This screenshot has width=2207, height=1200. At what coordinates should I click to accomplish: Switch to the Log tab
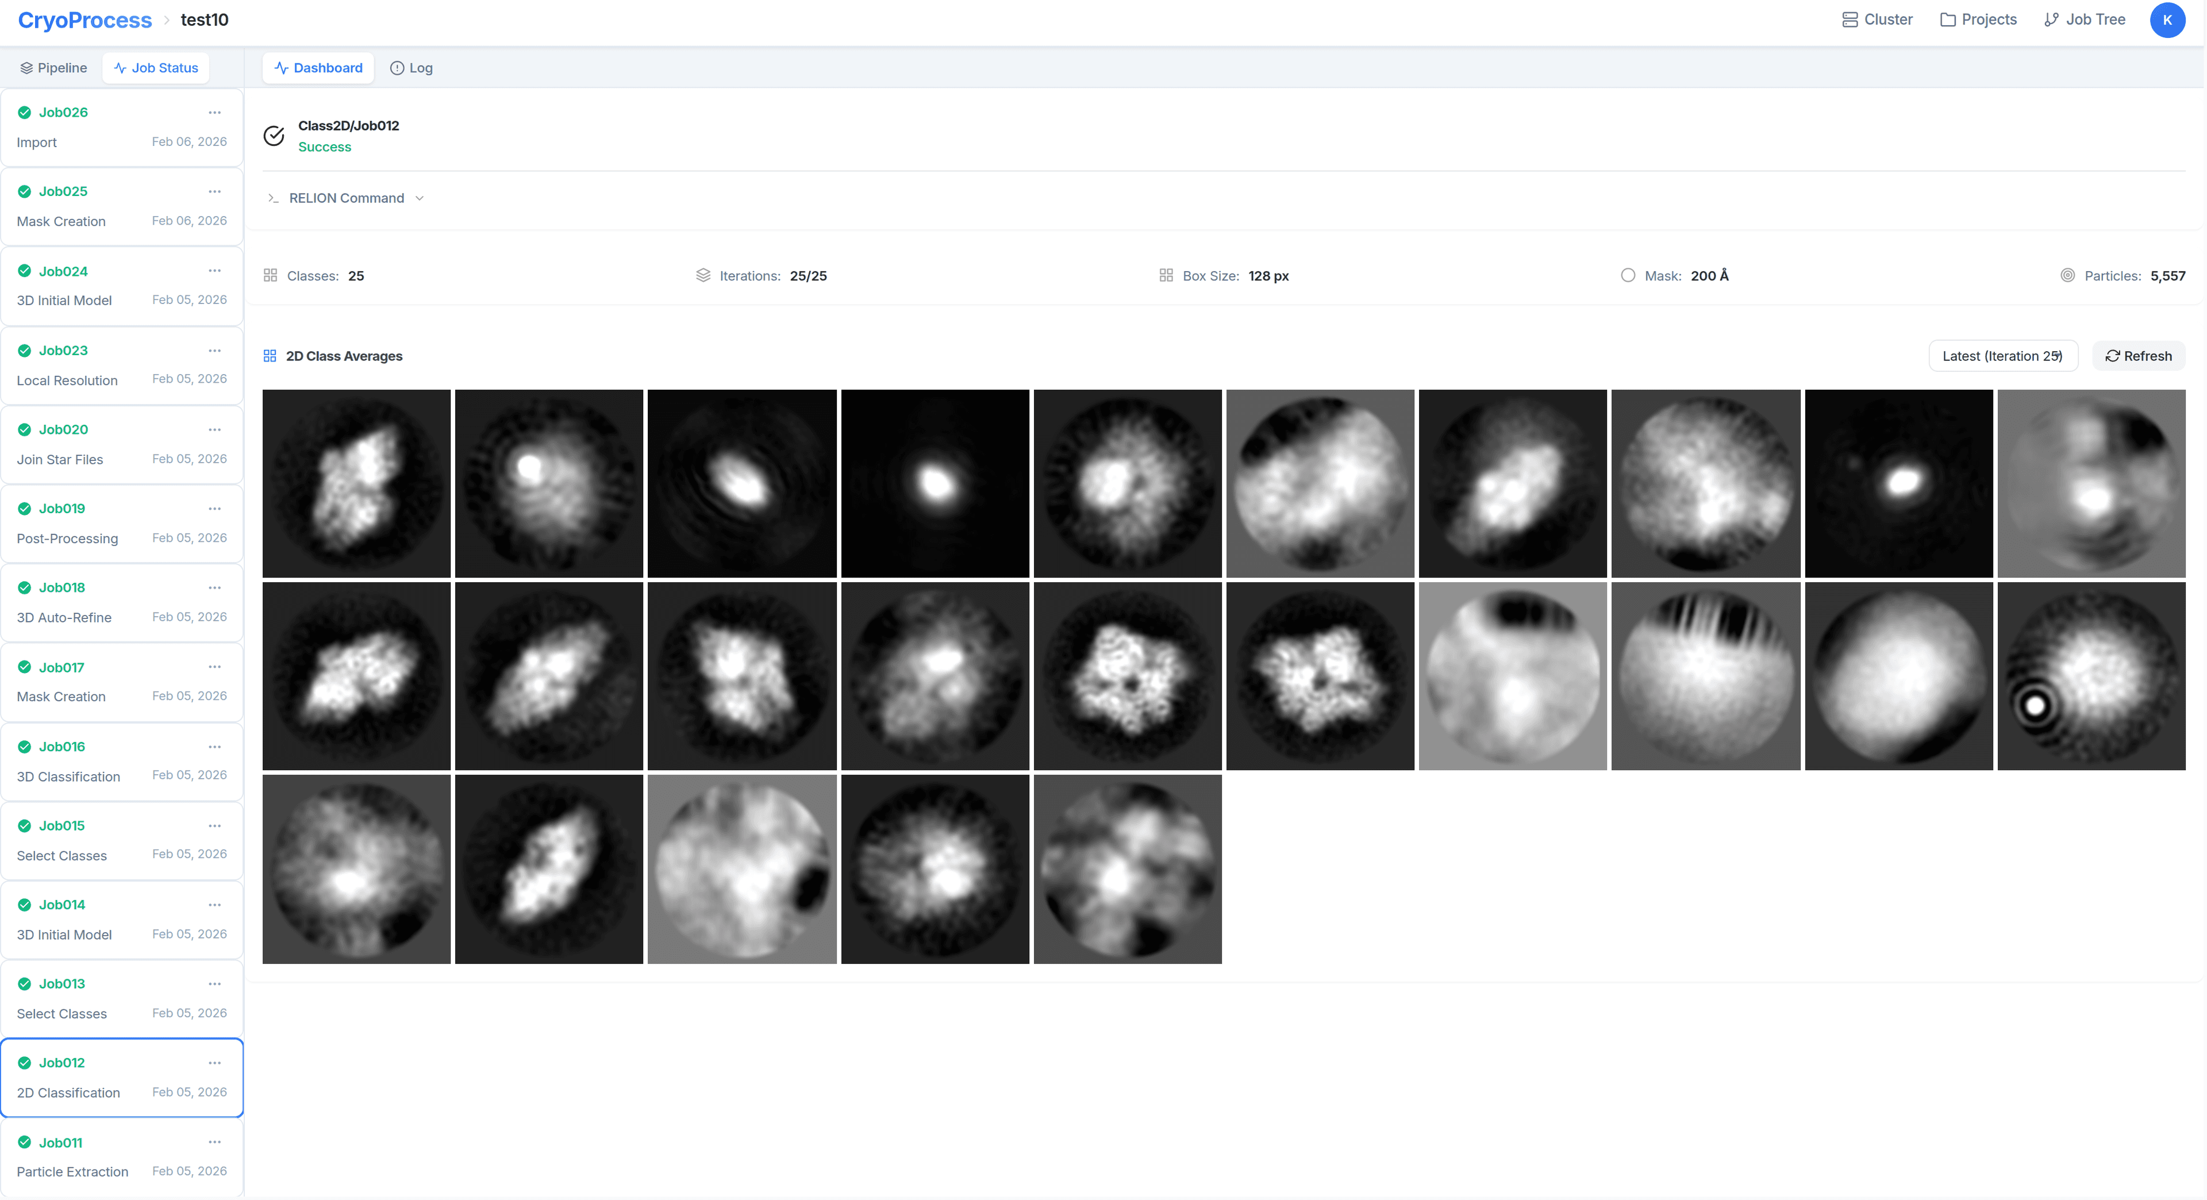[x=412, y=68]
